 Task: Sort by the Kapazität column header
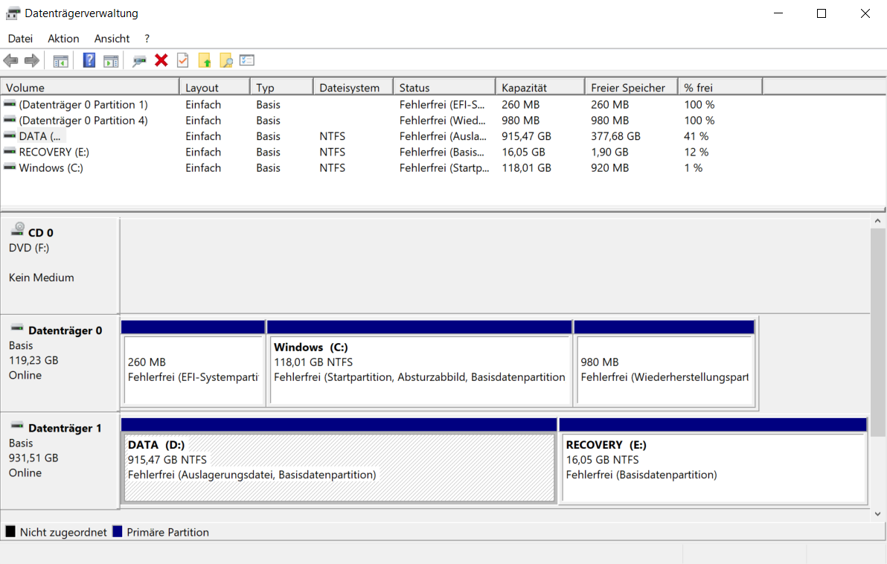[539, 87]
